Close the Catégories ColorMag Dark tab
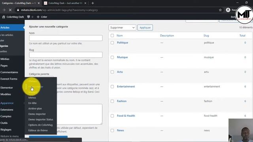 (x=39, y=3)
